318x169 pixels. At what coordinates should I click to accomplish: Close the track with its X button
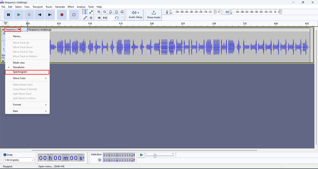(x=3, y=29)
